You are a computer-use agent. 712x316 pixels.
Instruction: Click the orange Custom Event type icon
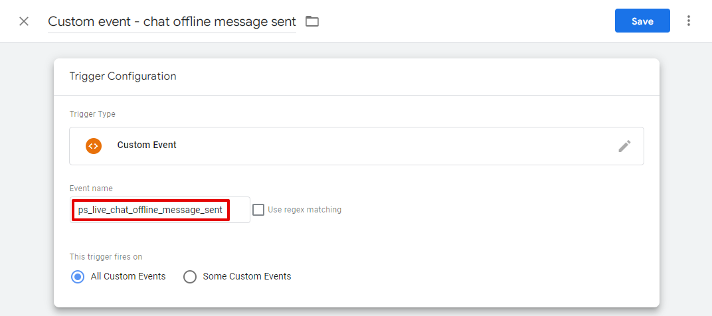point(94,145)
